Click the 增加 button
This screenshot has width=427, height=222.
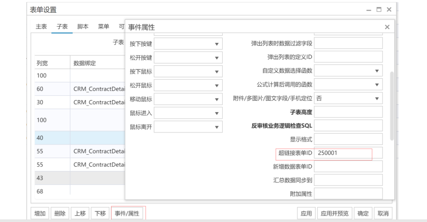(x=40, y=213)
